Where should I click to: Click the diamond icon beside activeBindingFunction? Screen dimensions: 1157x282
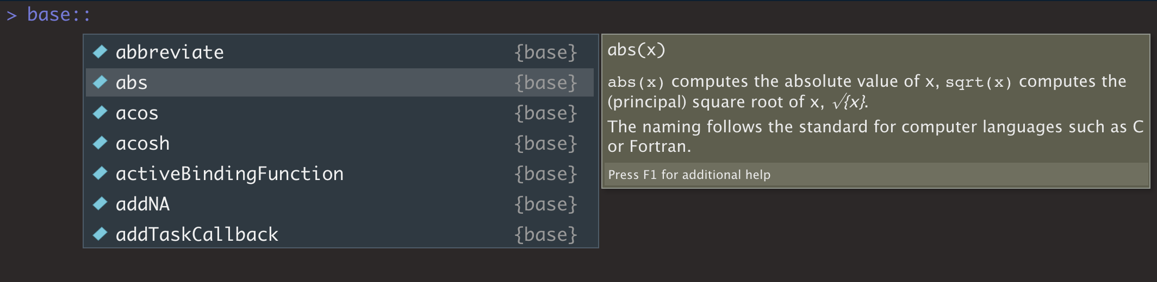tap(100, 174)
